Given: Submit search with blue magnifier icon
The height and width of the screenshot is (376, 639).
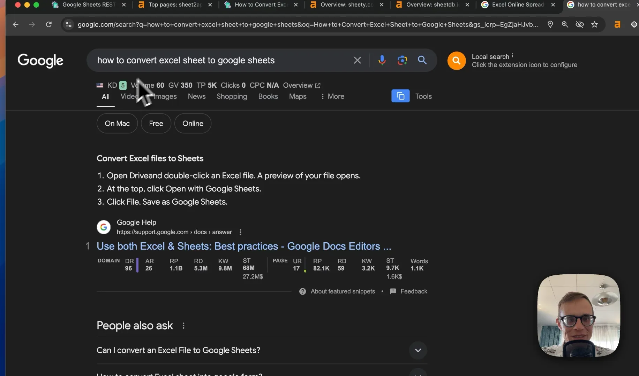Looking at the screenshot, I should click(x=422, y=60).
